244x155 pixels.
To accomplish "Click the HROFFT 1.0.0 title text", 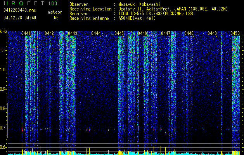I will pos(31,3).
